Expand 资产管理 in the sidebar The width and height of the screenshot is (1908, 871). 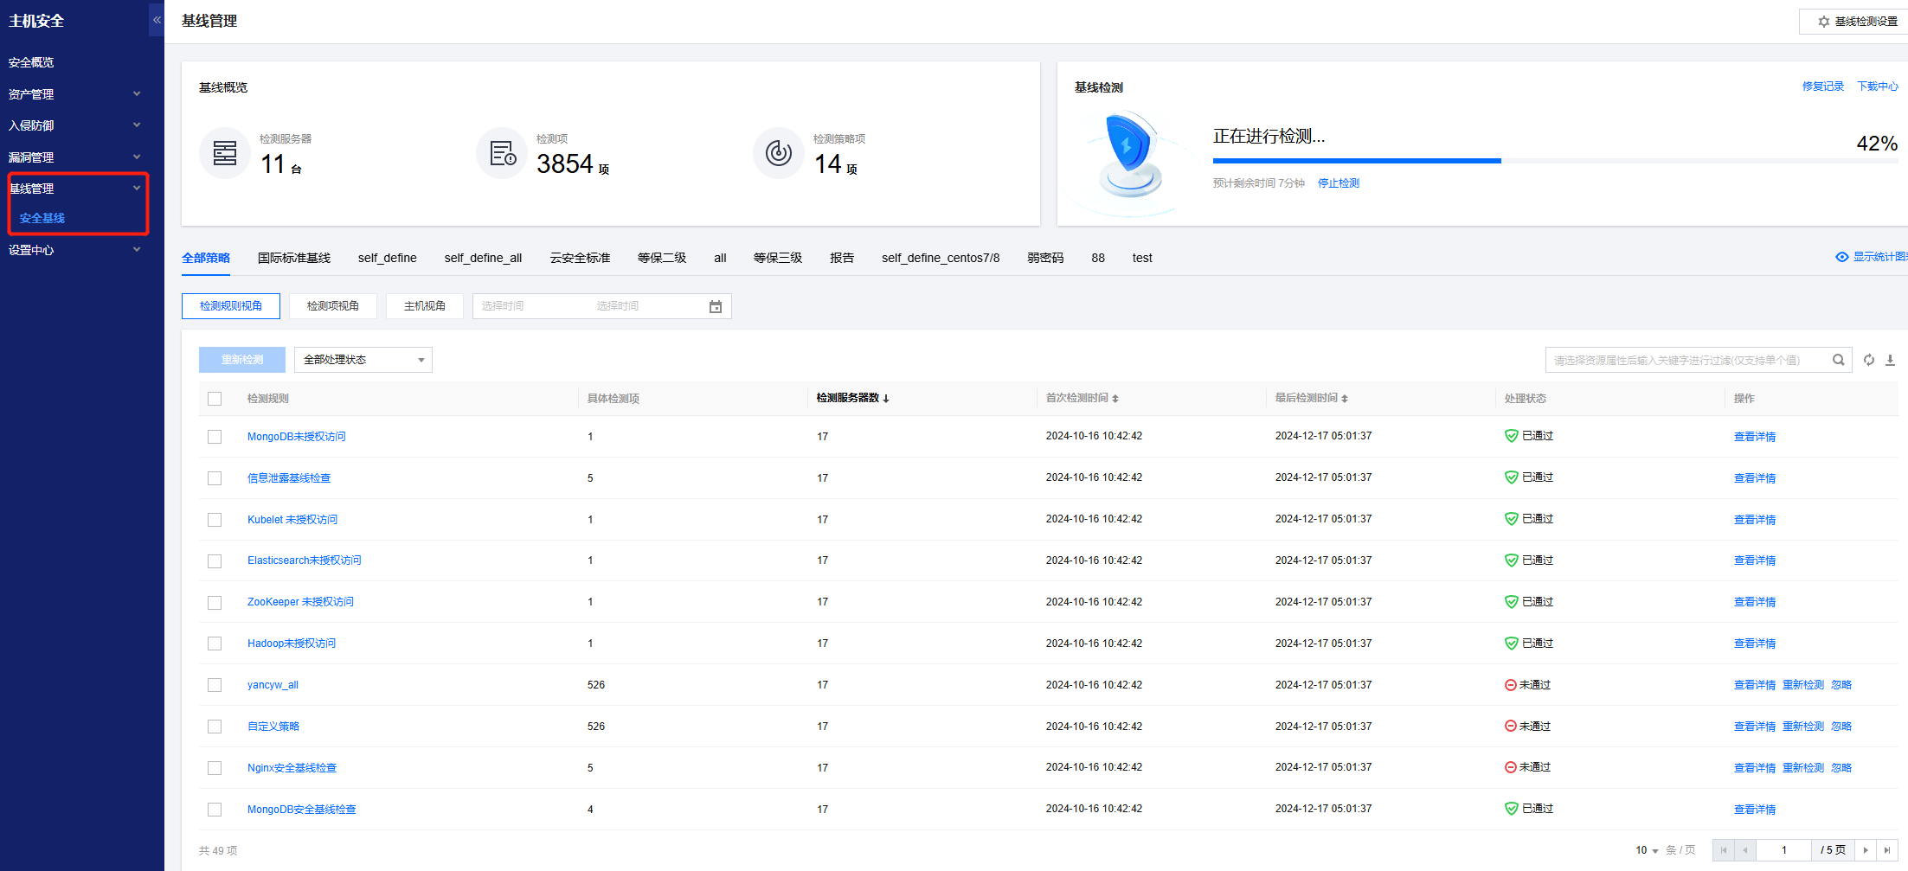(74, 94)
